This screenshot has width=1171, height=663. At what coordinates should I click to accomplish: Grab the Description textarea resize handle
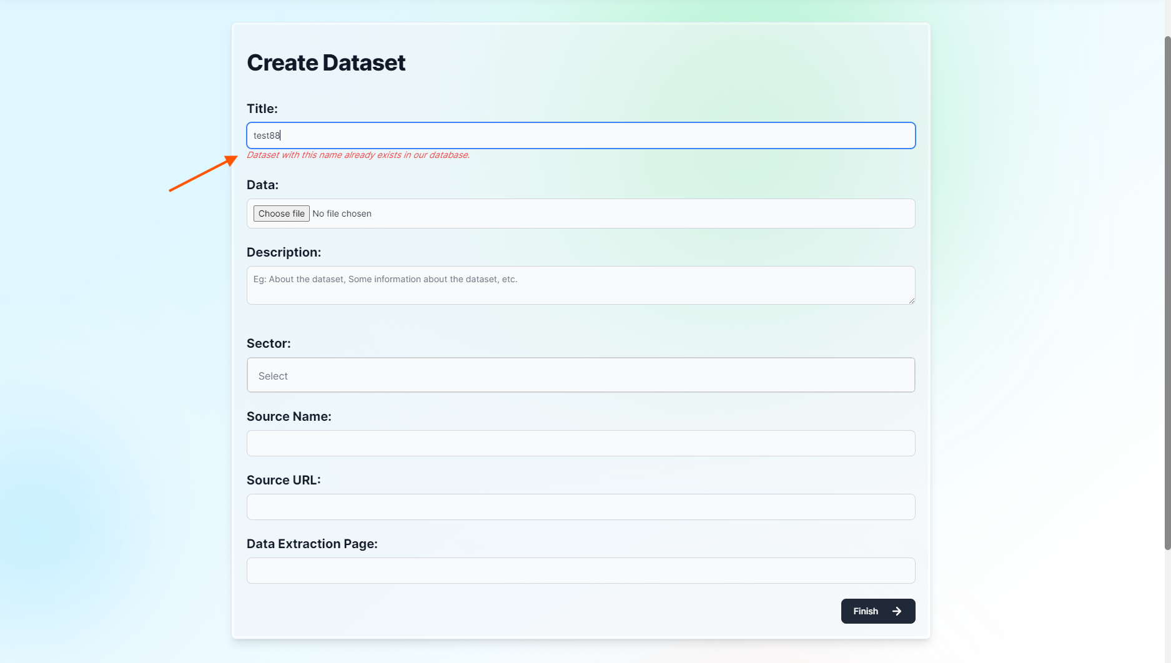[x=911, y=300]
